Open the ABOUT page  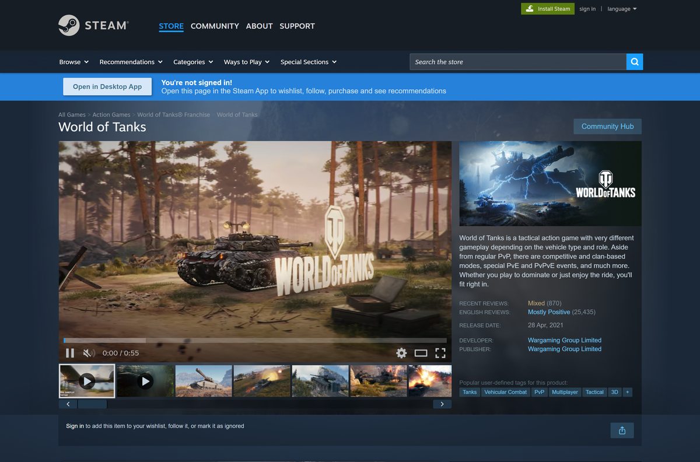pyautogui.click(x=259, y=26)
